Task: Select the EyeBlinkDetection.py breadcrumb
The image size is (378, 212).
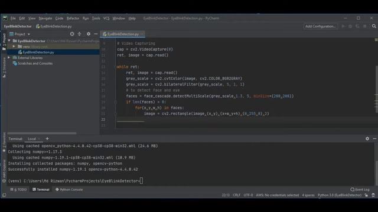Action: tap(54, 26)
